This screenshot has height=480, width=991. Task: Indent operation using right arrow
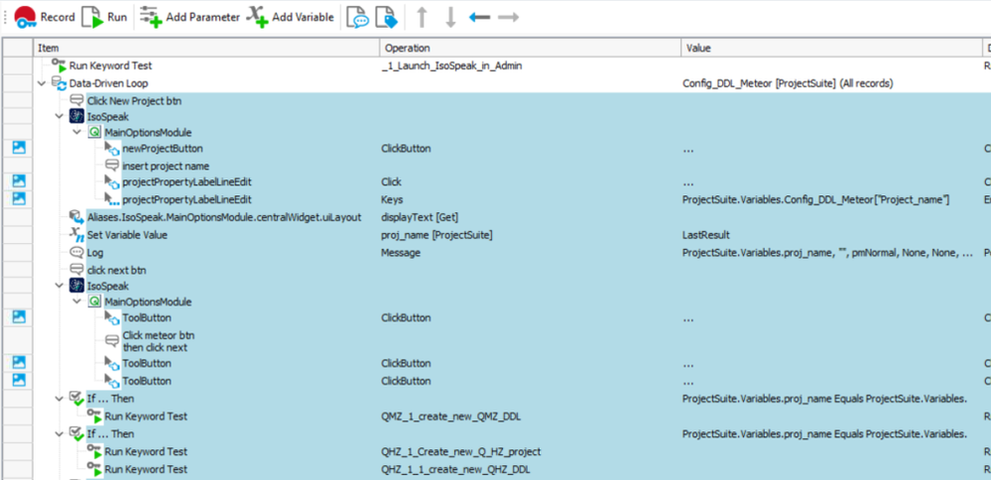(508, 18)
